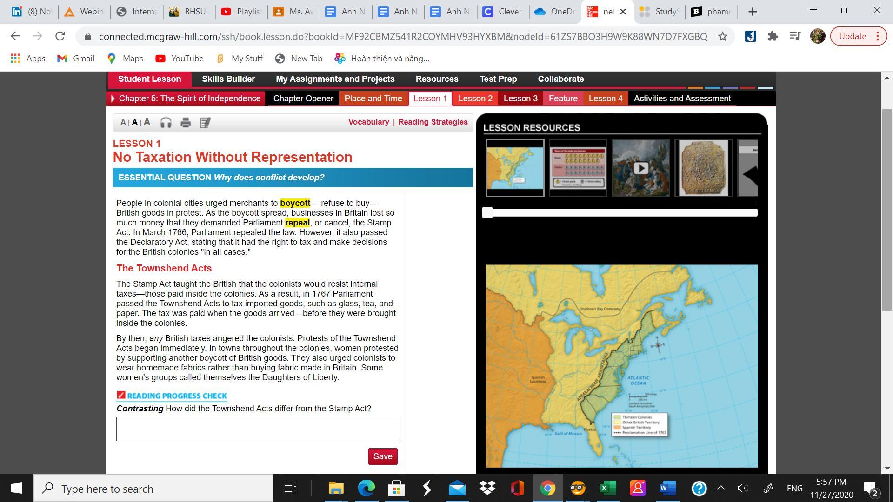Image resolution: width=893 pixels, height=502 pixels.
Task: Toggle smaller font size button
Action: [x=123, y=122]
